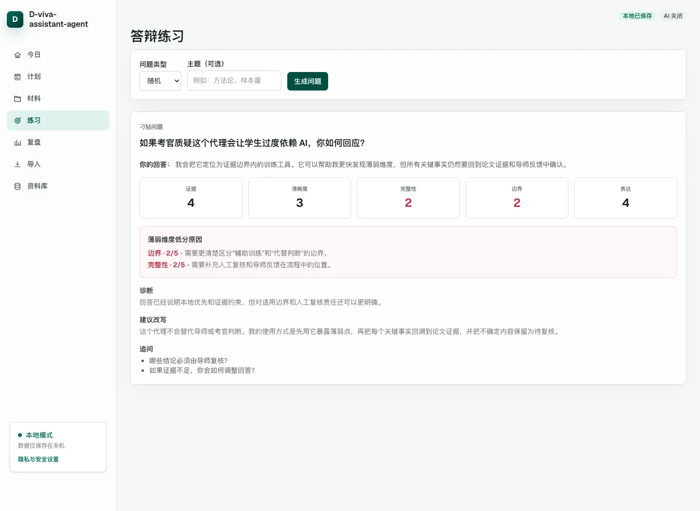Toggle the AI 关闭 badge
The image size is (700, 511).
coord(673,16)
